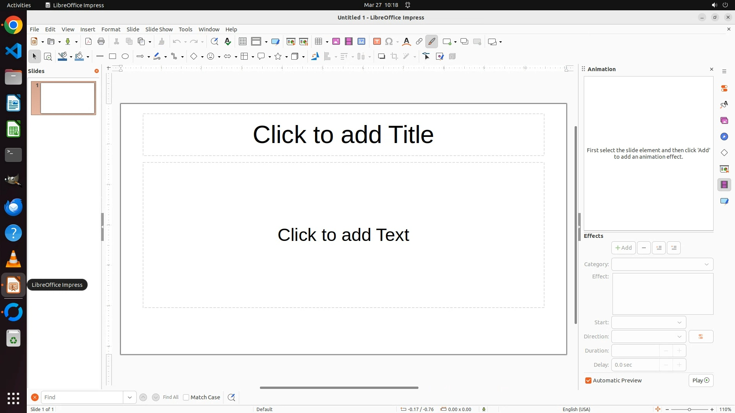Adjust the zoom slider in status bar
Screen dimensions: 735x413
689,410
